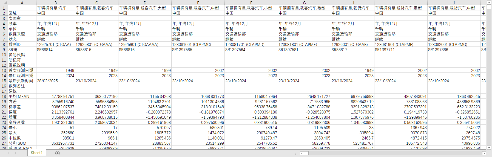Viewport: 492px width, 157px height.
Task: Click sum value '2726304.147'
Action: pyautogui.click(x=96, y=143)
